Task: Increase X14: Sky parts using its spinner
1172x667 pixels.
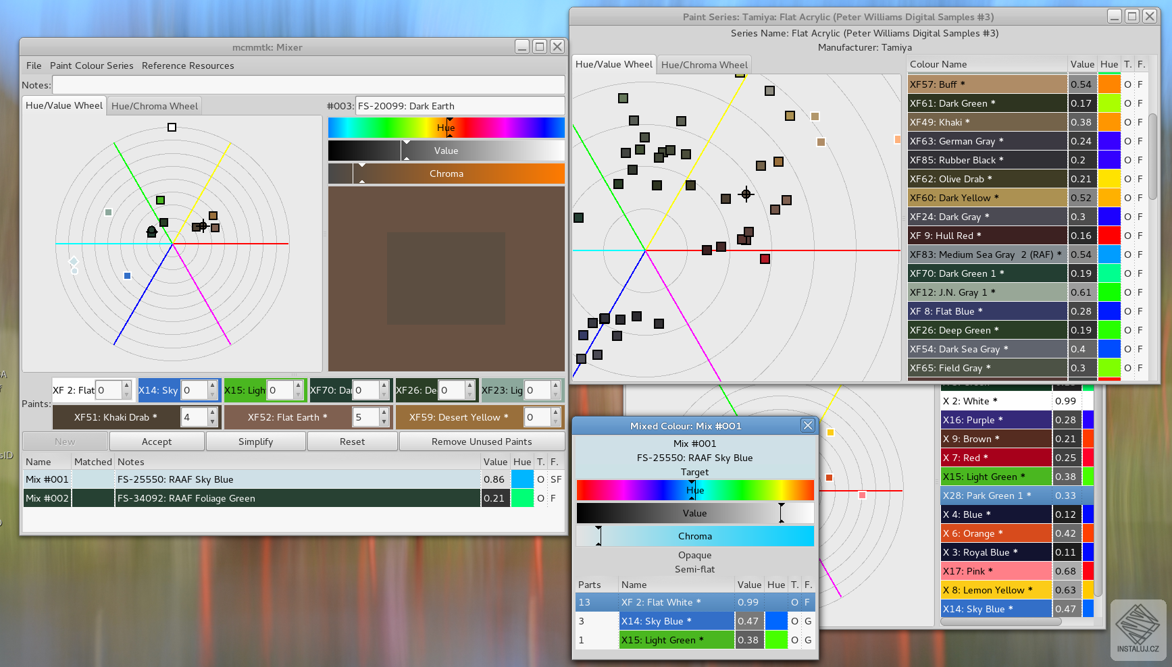Action: (x=211, y=385)
